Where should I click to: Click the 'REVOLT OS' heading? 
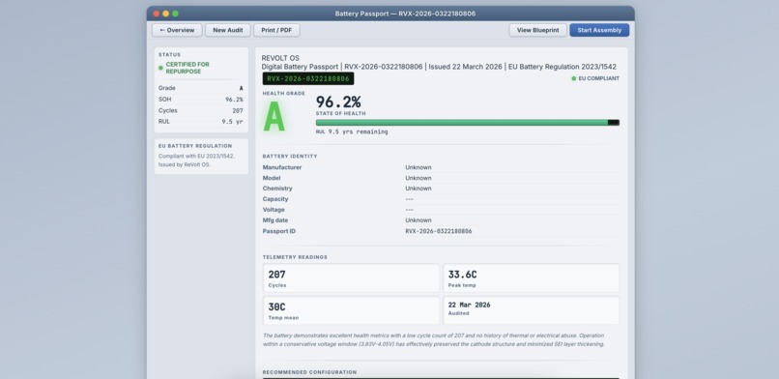coord(280,58)
